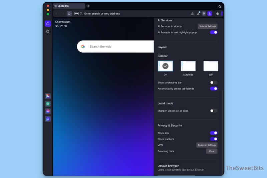Select the sidebar On layout option
267x178 pixels.
coord(165,66)
